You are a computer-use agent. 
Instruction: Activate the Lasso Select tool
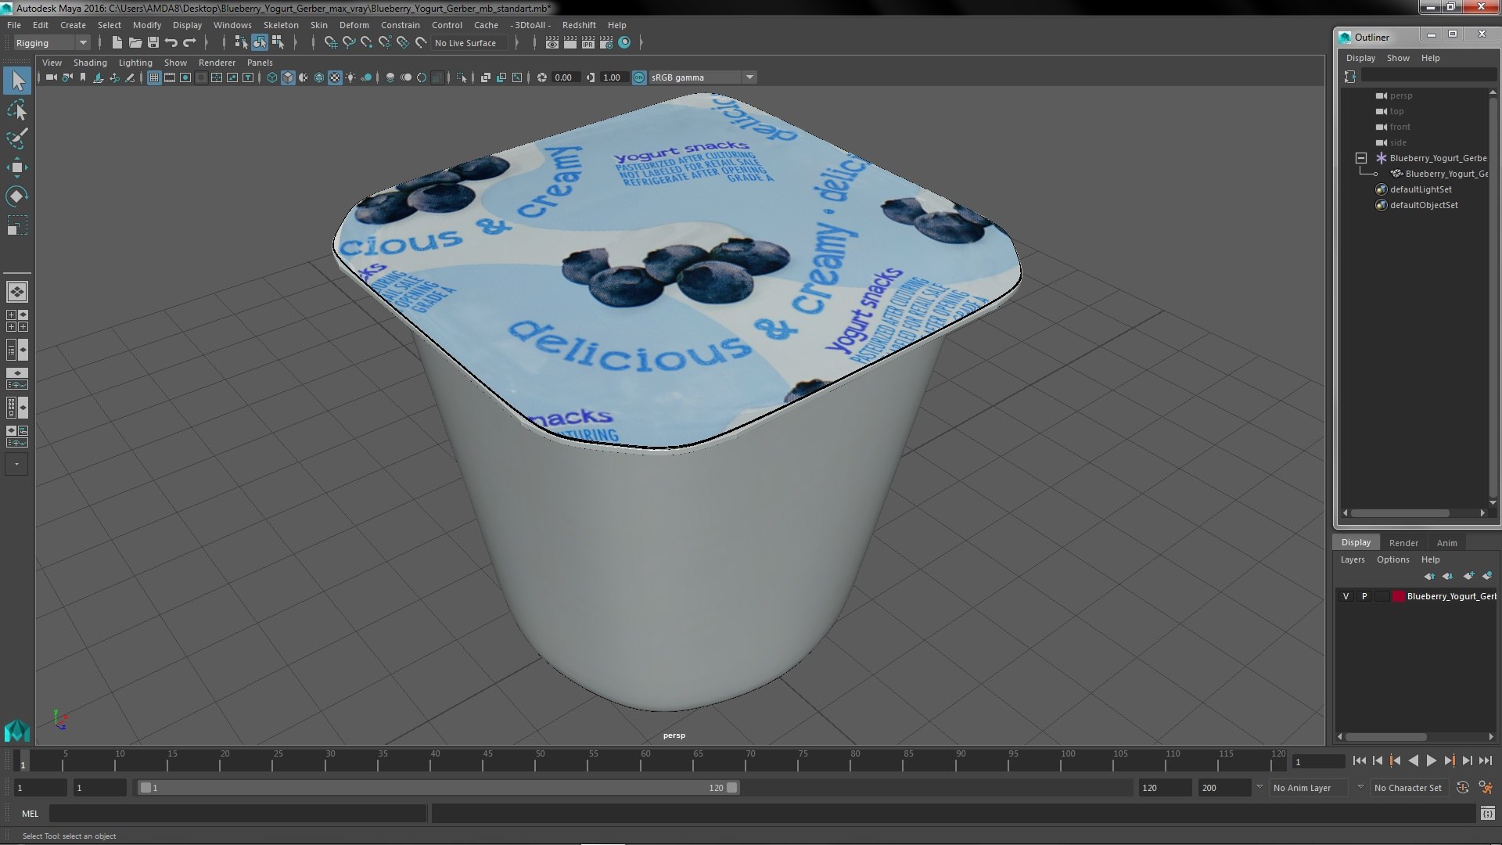click(17, 110)
